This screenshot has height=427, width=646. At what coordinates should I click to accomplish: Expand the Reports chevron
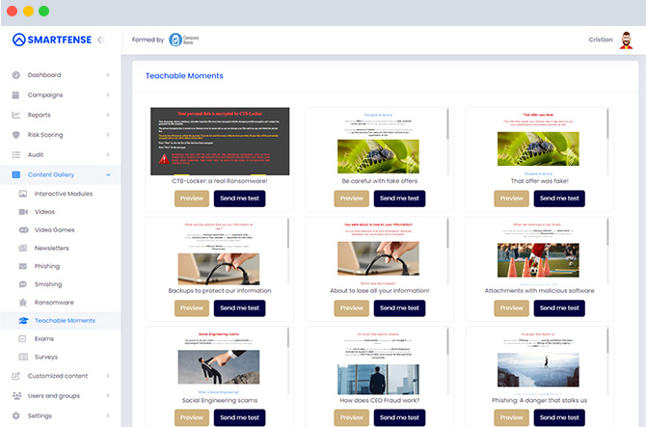108,115
